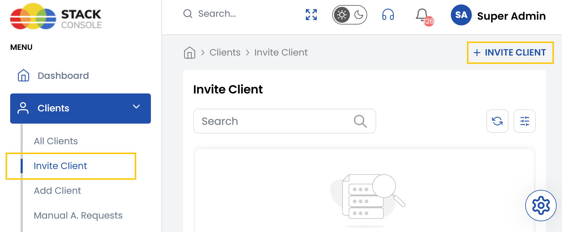Screen dimensions: 562x232
Task: Click Clients in the breadcrumb trail
Action: tap(225, 52)
